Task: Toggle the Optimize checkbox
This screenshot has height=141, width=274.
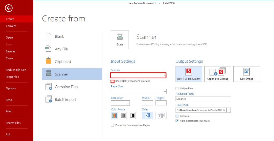Action: click(177, 116)
